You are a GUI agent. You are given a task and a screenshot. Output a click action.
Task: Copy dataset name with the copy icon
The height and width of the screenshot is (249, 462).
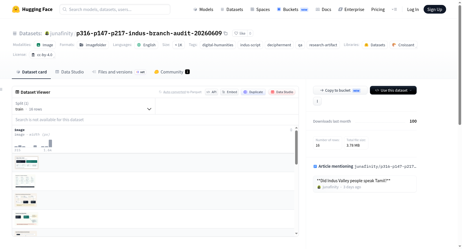coord(226,33)
